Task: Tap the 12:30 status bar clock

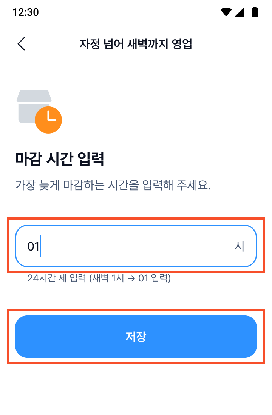Action: 25,12
